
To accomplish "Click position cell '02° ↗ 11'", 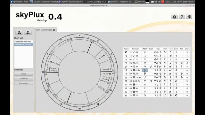I will click(135, 59).
